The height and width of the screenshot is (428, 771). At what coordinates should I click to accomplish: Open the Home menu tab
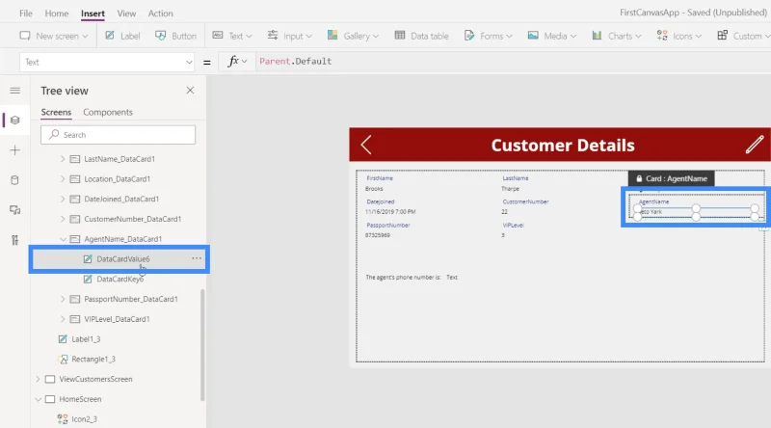57,13
